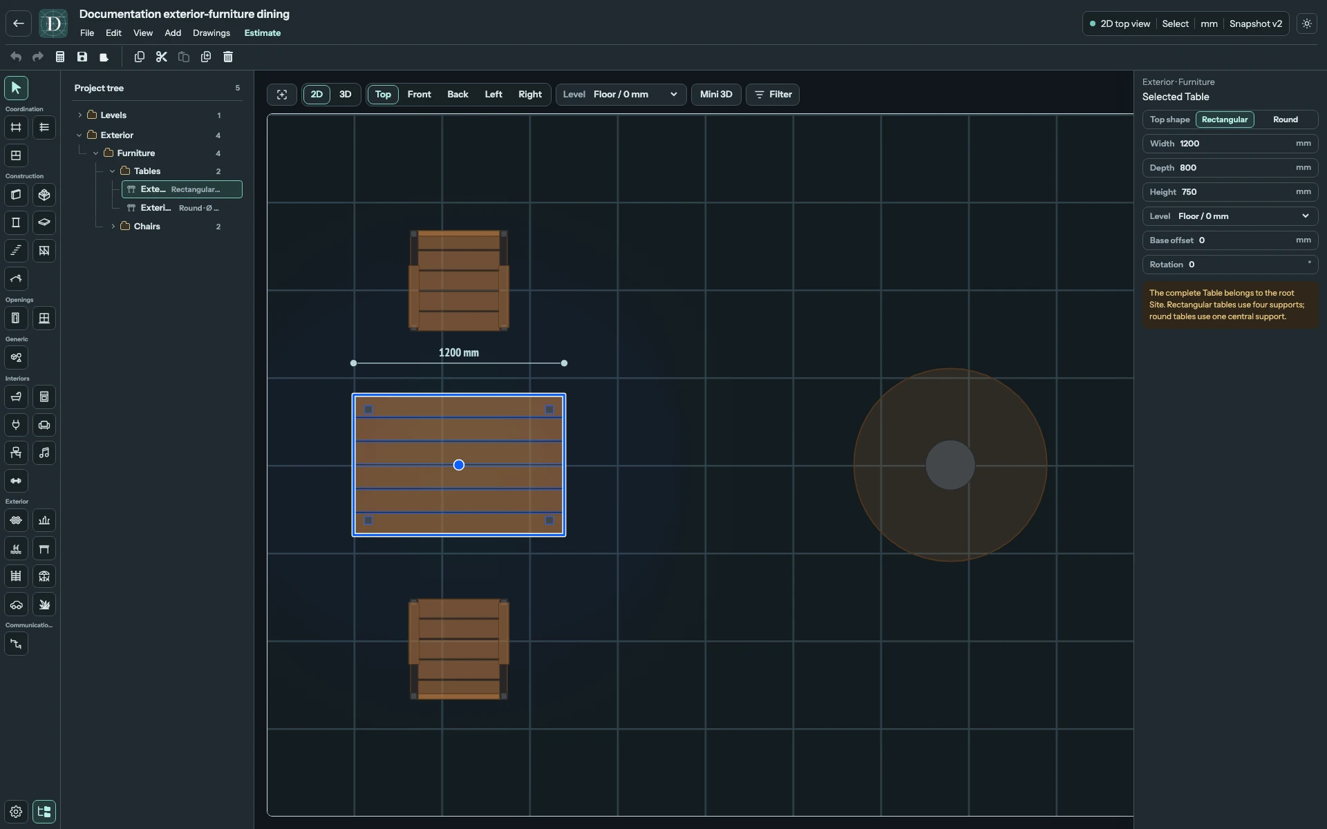This screenshot has width=1327, height=829.
Task: Select the sofa interiors tool
Action: (x=44, y=425)
